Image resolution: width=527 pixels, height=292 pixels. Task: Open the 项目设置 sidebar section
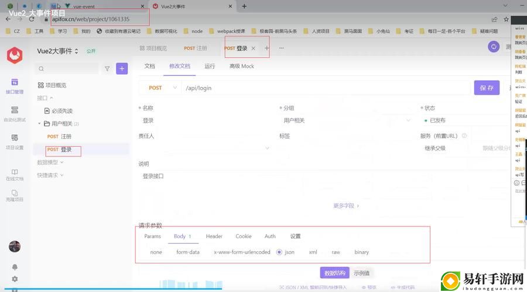(15, 142)
